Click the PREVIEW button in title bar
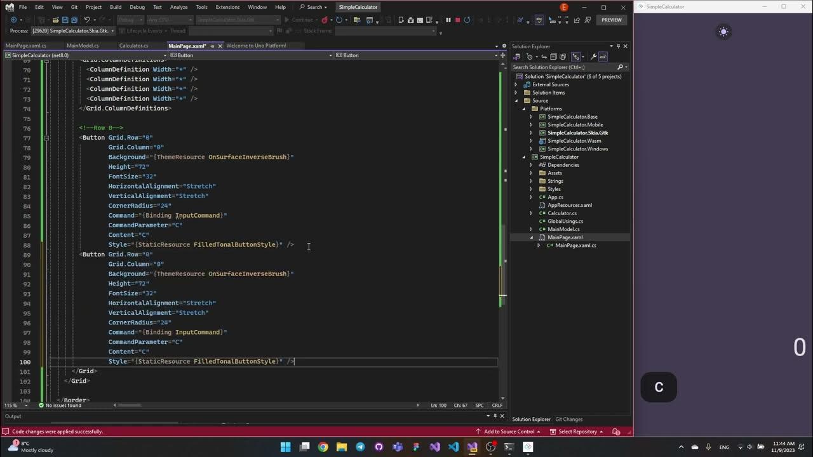The height and width of the screenshot is (457, 813). pyautogui.click(x=612, y=20)
